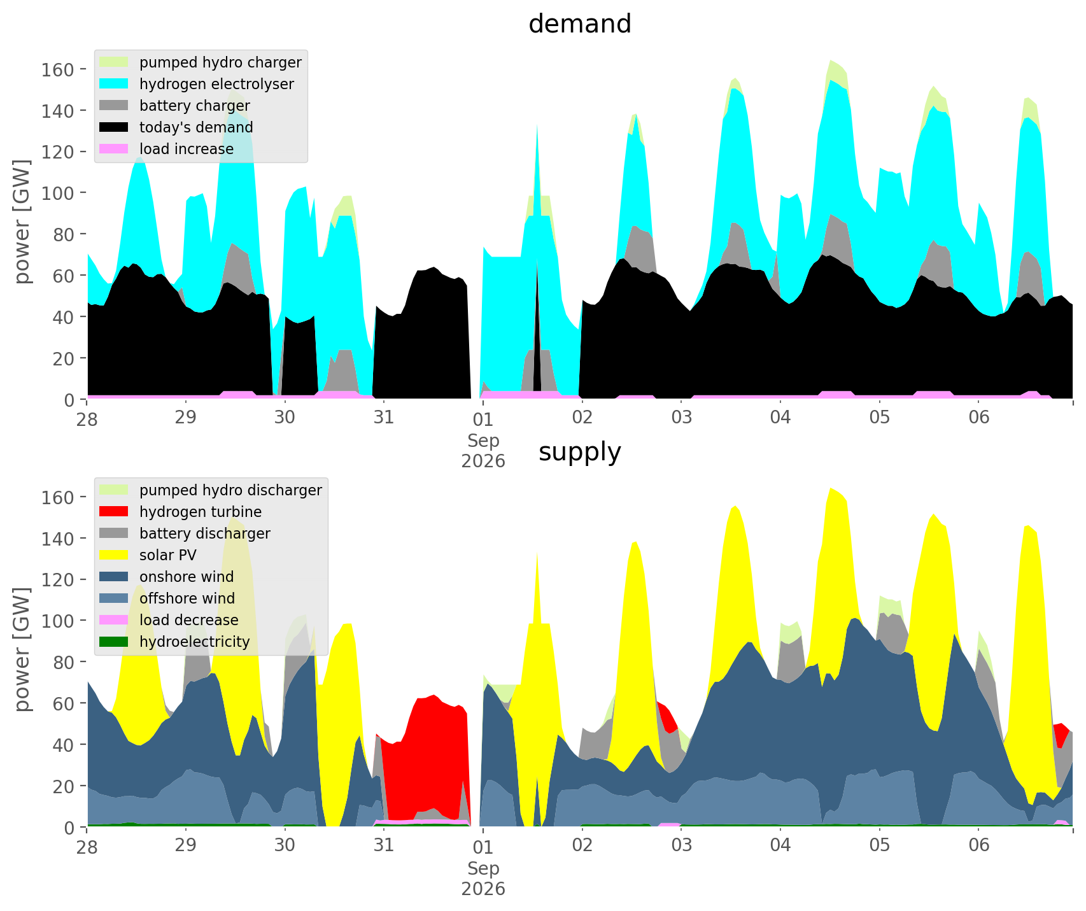This screenshot has width=1086, height=911.
Task: Click the battery charger gray legend swatch
Action: pos(115,106)
